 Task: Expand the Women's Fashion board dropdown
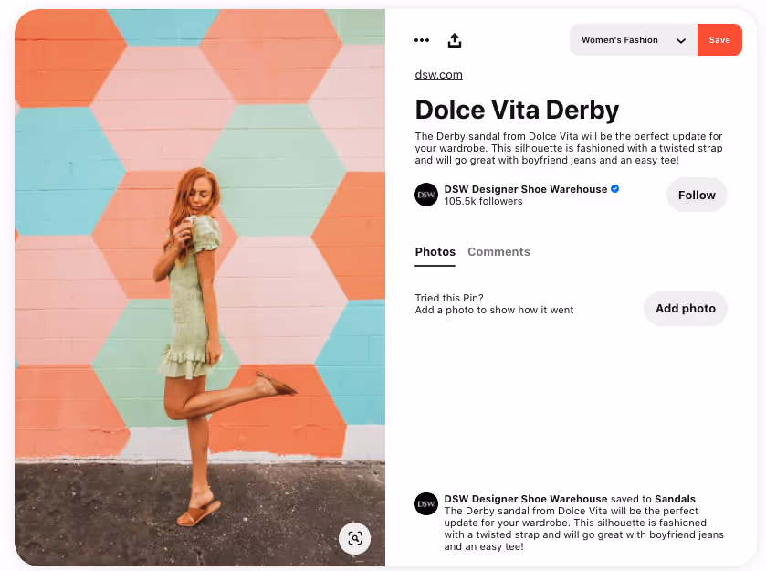coord(633,40)
